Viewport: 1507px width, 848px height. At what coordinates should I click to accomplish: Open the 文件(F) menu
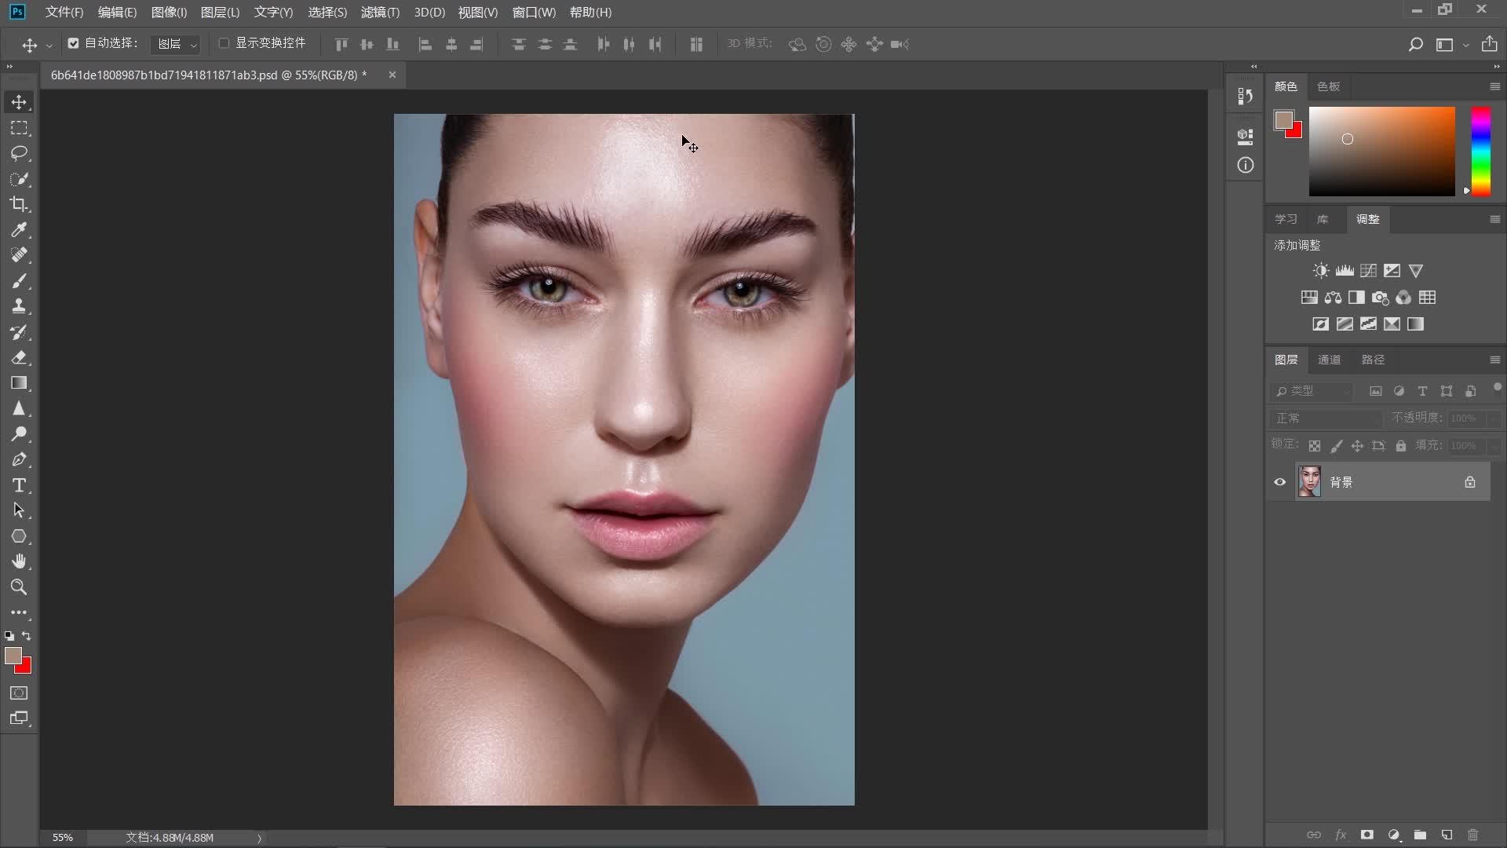(64, 13)
